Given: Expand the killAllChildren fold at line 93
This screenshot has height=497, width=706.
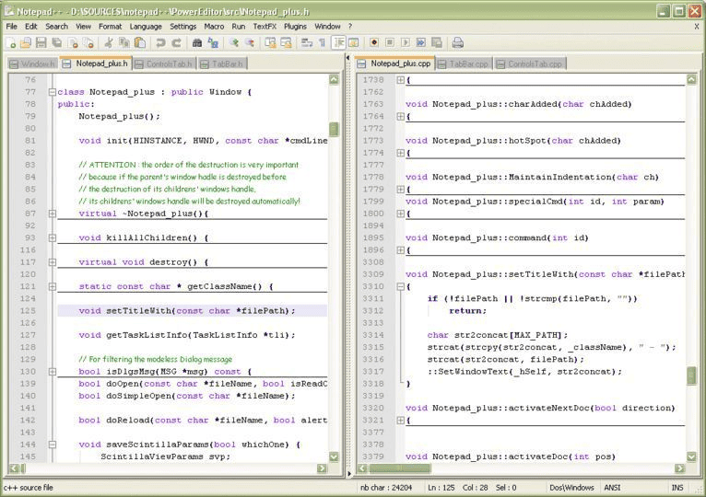Looking at the screenshot, I should point(53,238).
